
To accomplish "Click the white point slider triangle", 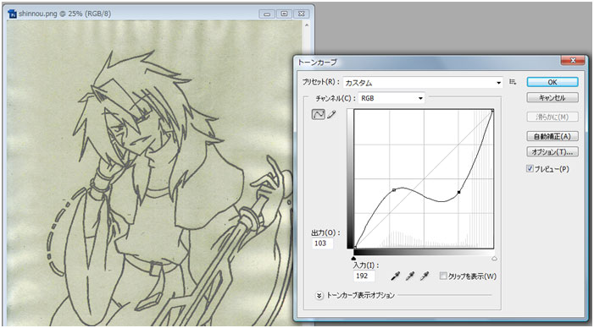I will click(494, 259).
